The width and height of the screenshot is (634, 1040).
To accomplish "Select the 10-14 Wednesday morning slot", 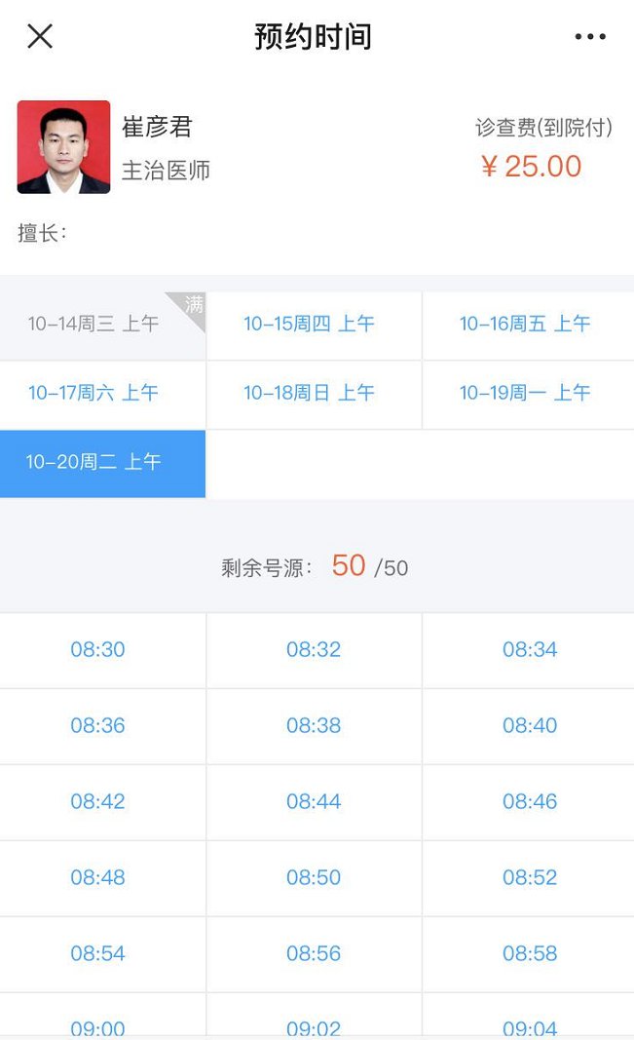I will point(93,325).
